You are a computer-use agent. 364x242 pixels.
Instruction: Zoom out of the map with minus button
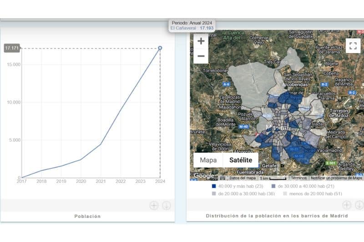click(x=201, y=56)
